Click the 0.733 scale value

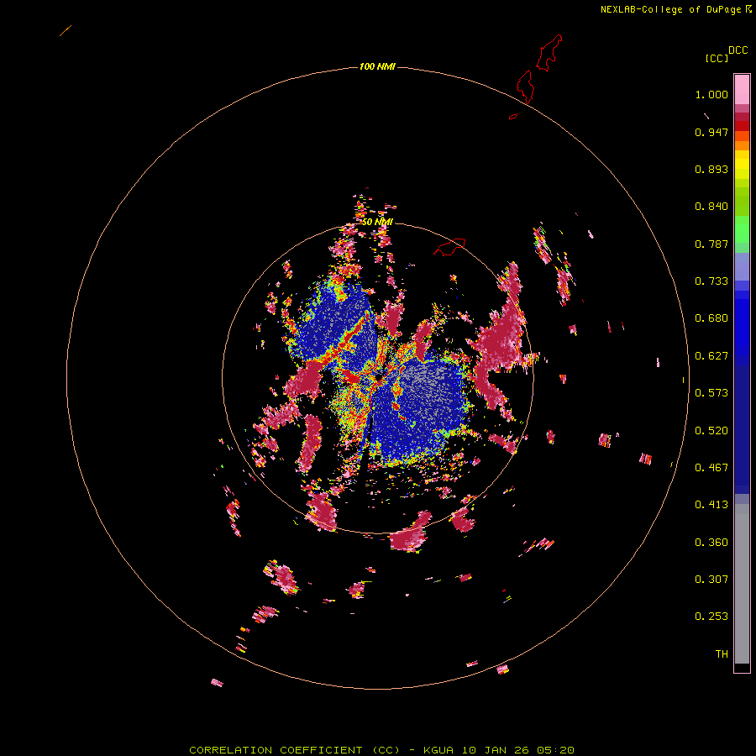coord(711,281)
